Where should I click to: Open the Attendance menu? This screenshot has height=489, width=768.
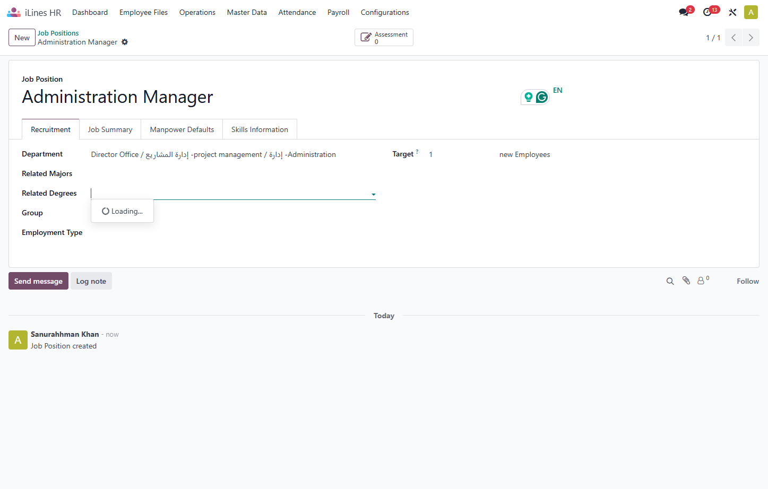click(297, 12)
